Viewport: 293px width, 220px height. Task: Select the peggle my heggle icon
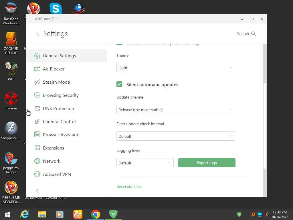[x=11, y=163]
